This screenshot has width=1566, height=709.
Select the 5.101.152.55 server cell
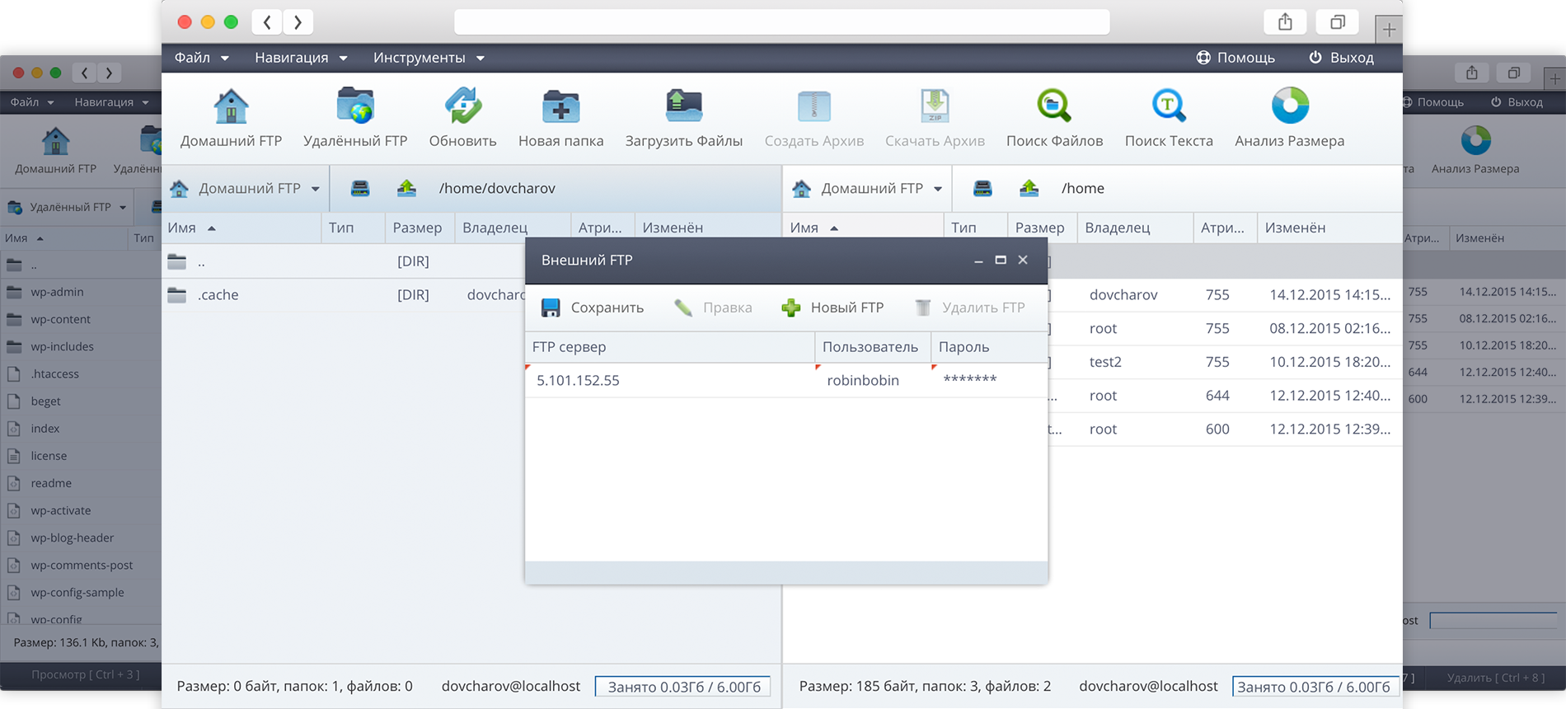coord(669,380)
